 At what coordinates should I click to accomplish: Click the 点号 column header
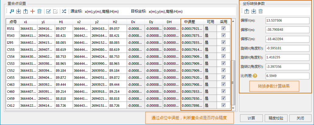coord(13,22)
